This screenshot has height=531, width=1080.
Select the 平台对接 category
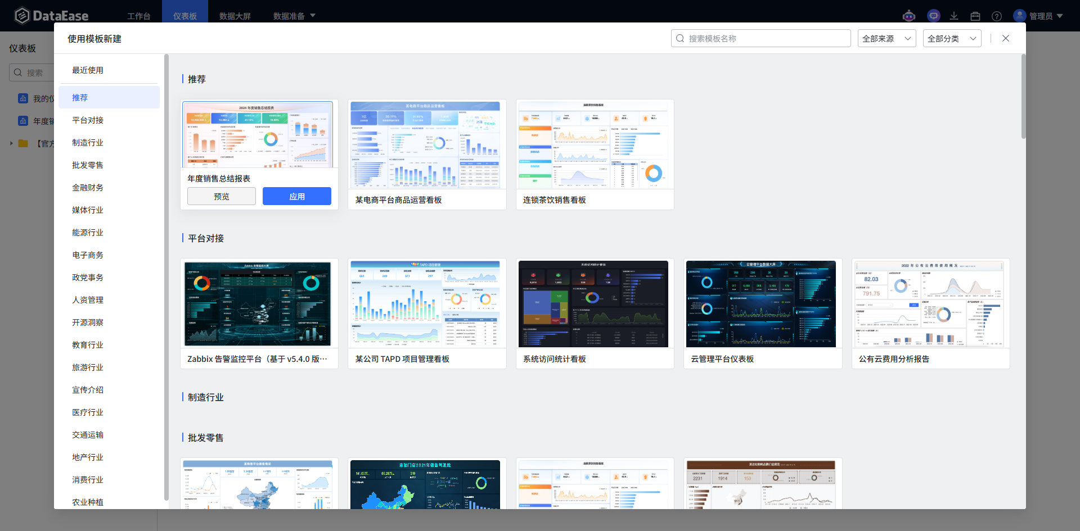[109, 120]
